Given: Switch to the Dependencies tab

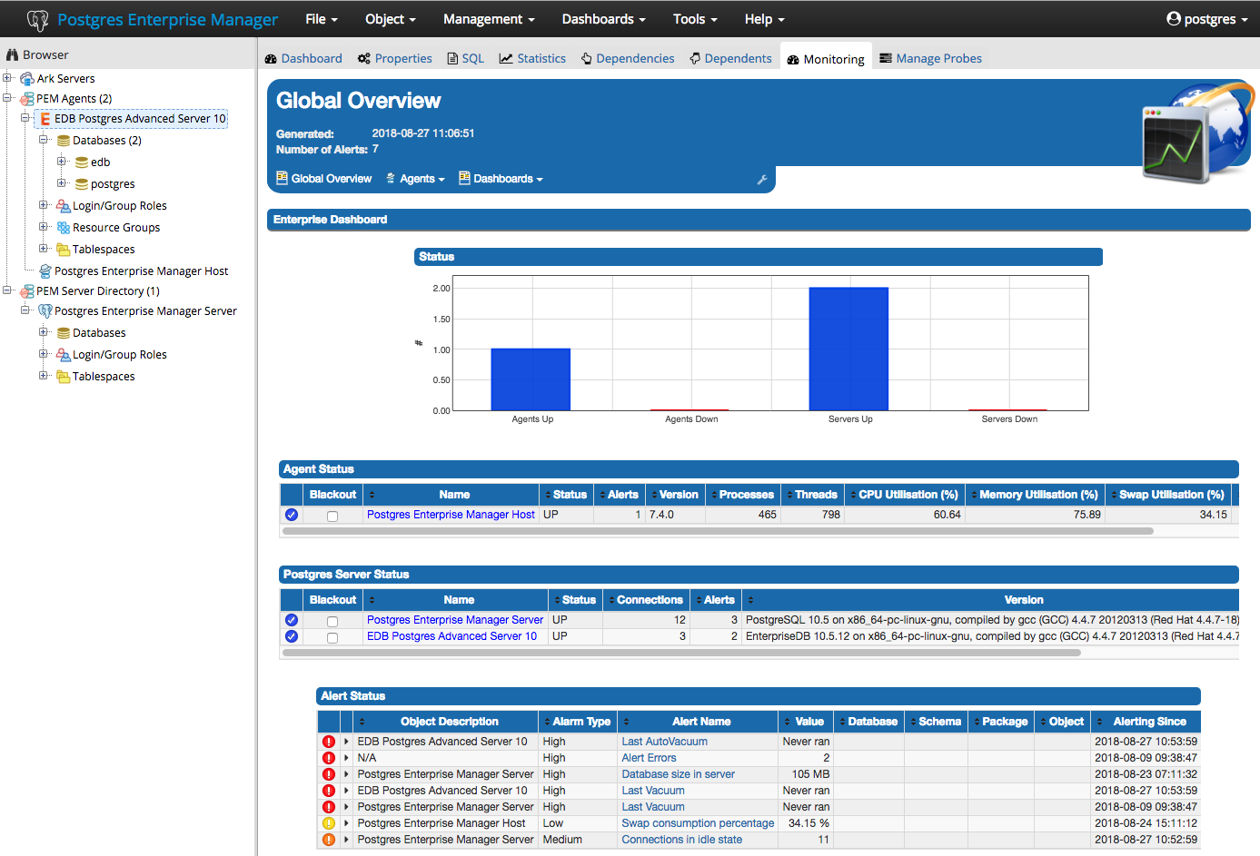Looking at the screenshot, I should (x=628, y=58).
